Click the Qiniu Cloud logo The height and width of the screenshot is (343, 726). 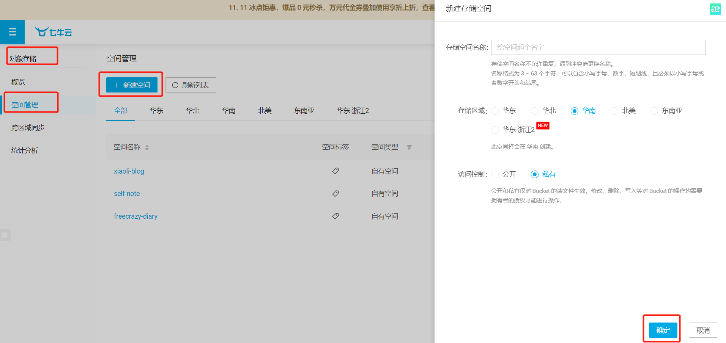(53, 32)
